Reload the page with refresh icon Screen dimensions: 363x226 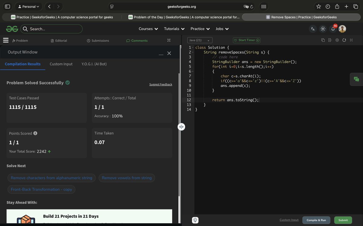pos(251,6)
